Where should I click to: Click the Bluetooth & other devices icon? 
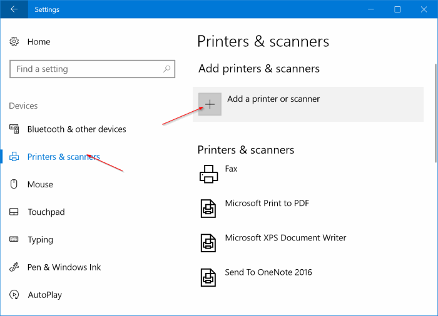pyautogui.click(x=14, y=129)
